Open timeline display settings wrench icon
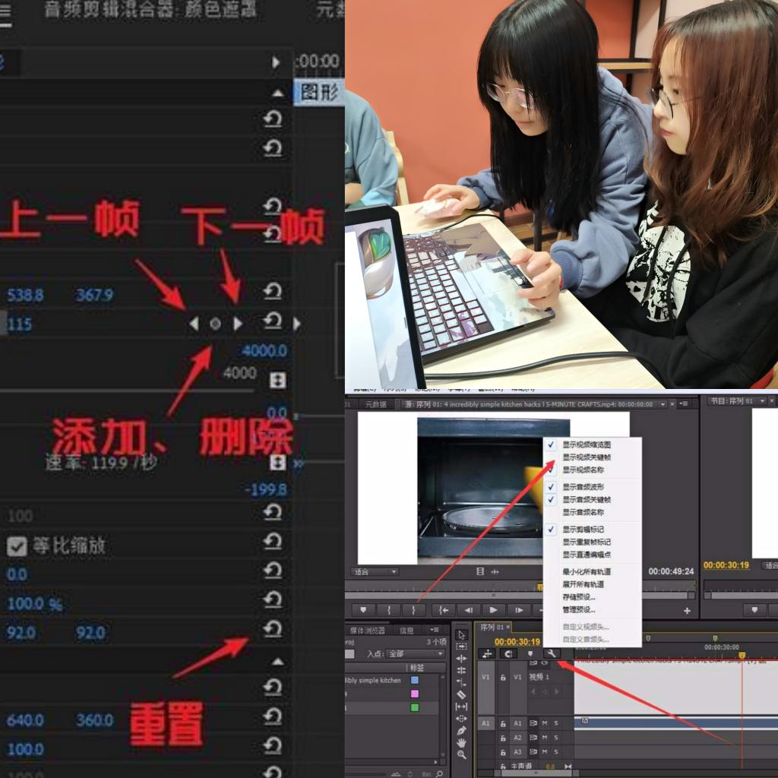 coord(552,653)
